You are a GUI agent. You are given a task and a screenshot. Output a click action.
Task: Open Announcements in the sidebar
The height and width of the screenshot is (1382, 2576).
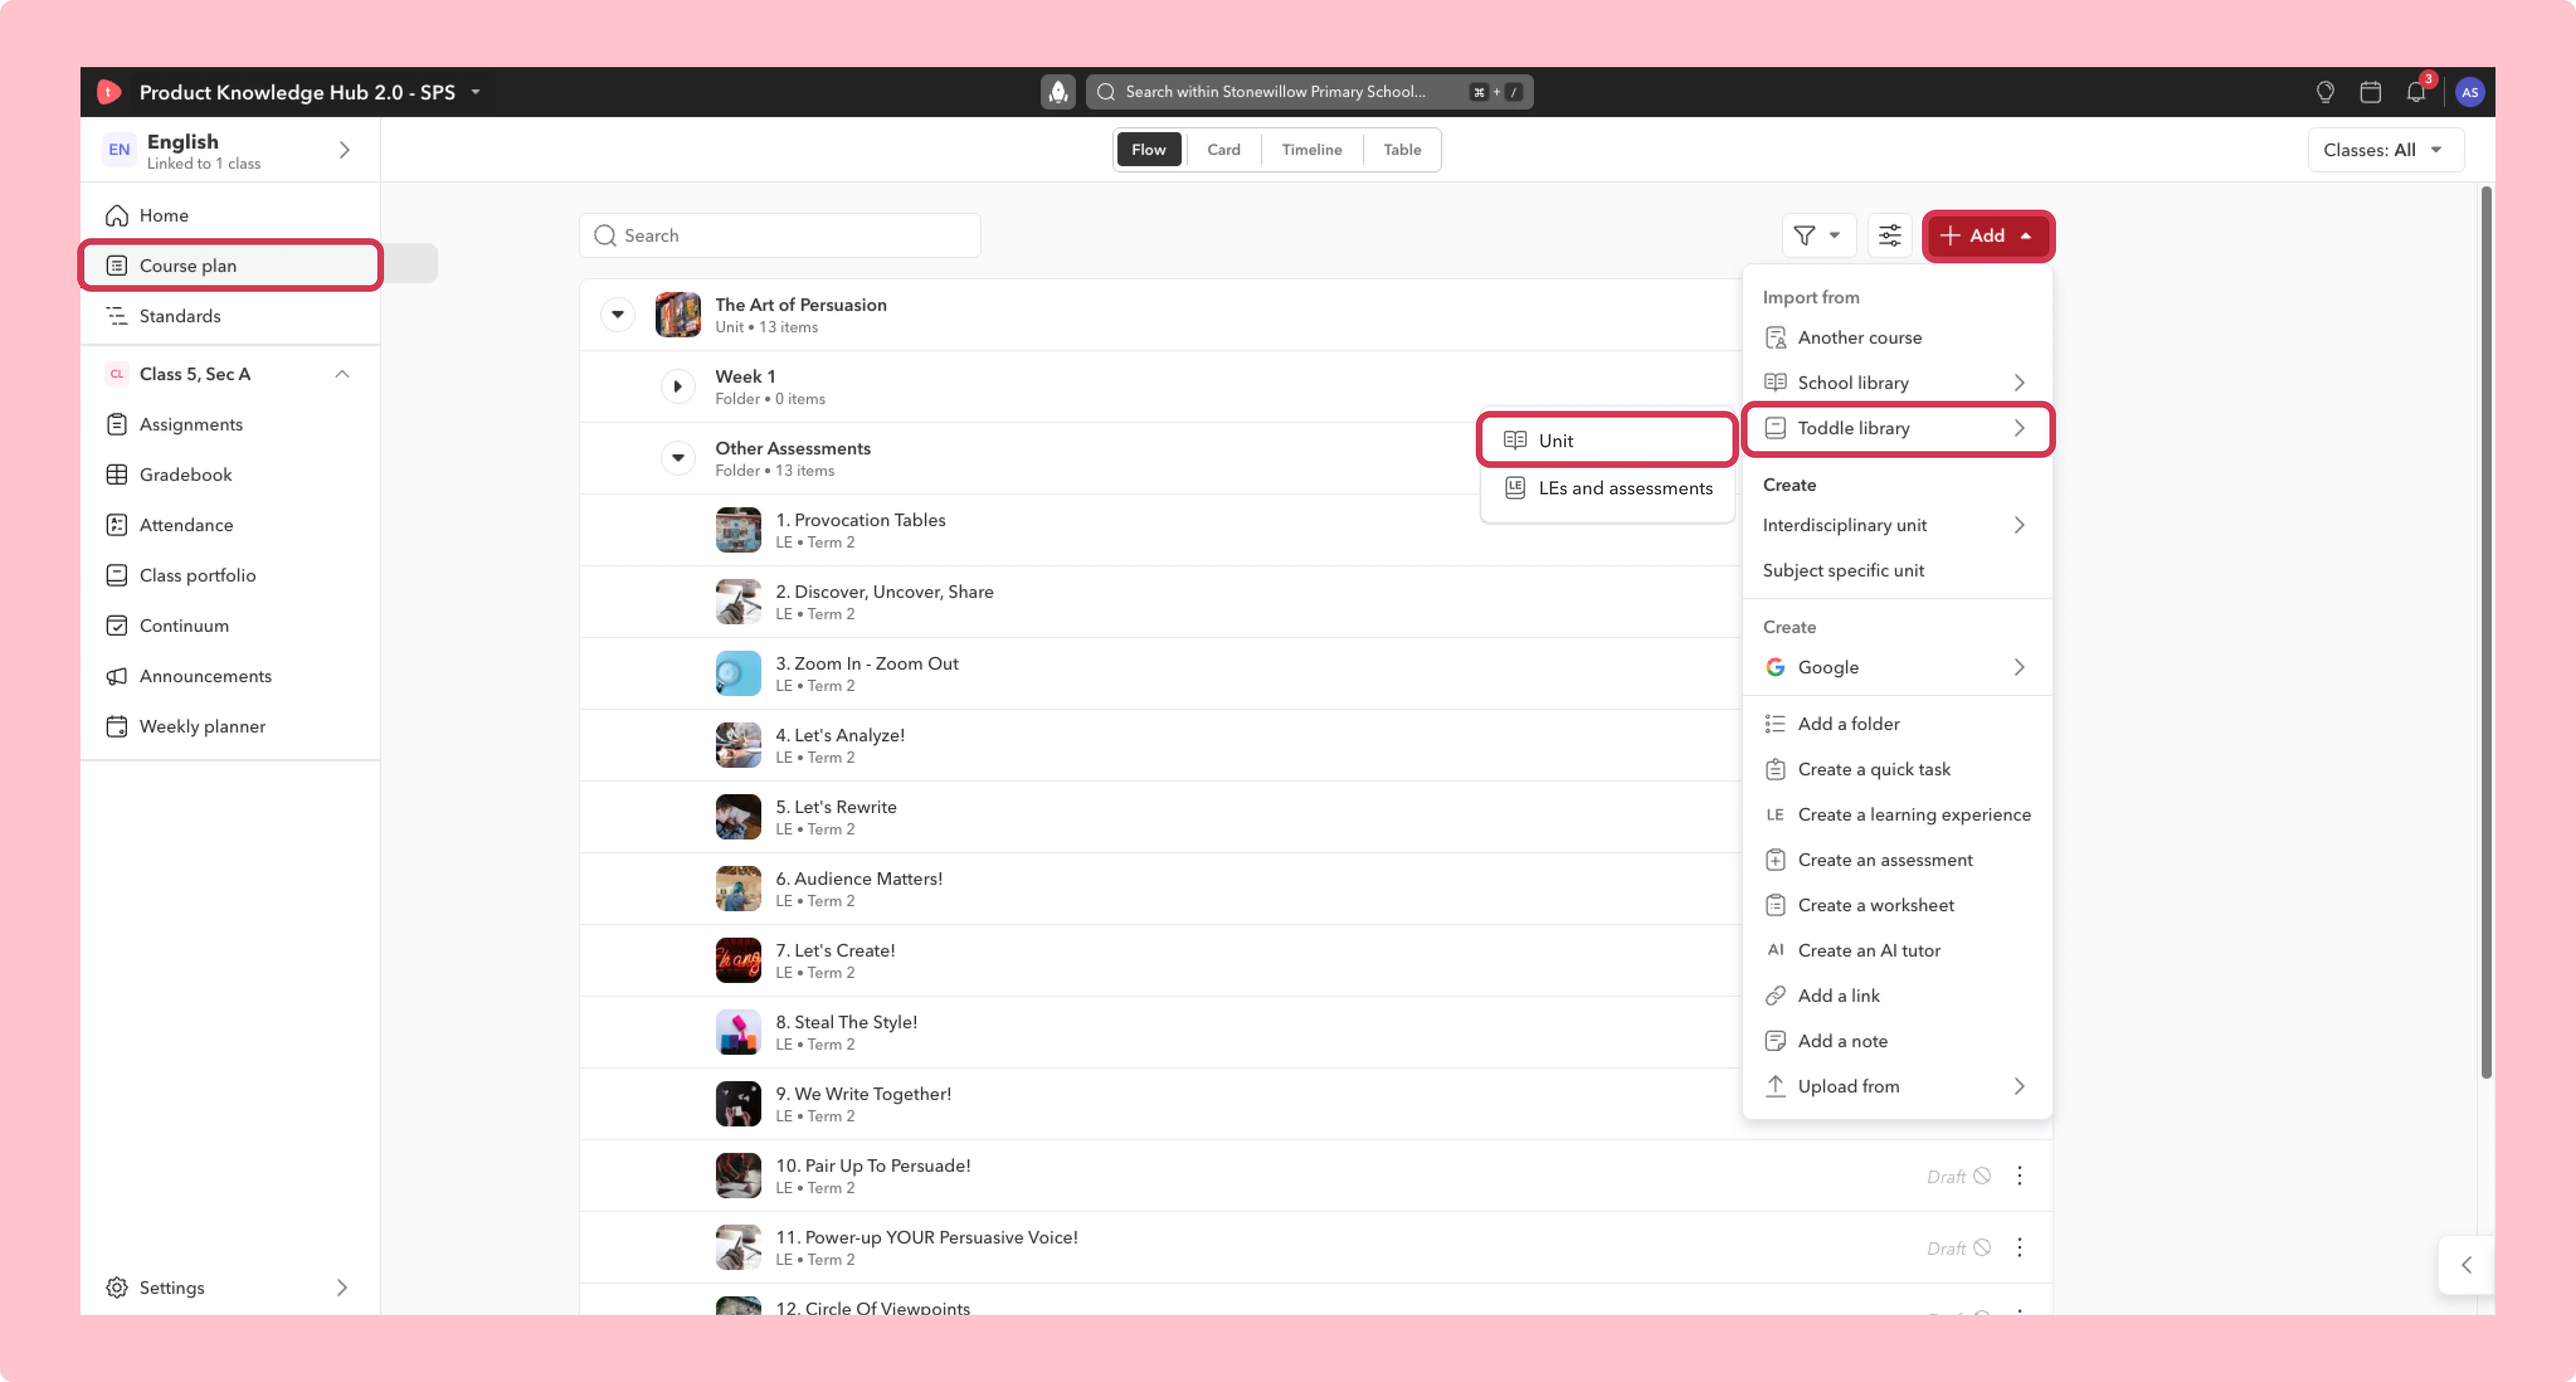(230, 676)
